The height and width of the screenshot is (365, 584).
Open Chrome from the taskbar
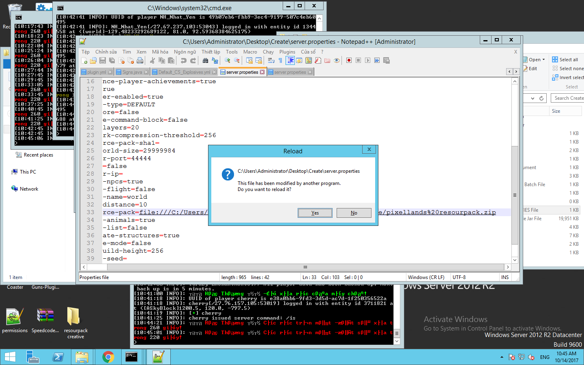click(x=108, y=357)
